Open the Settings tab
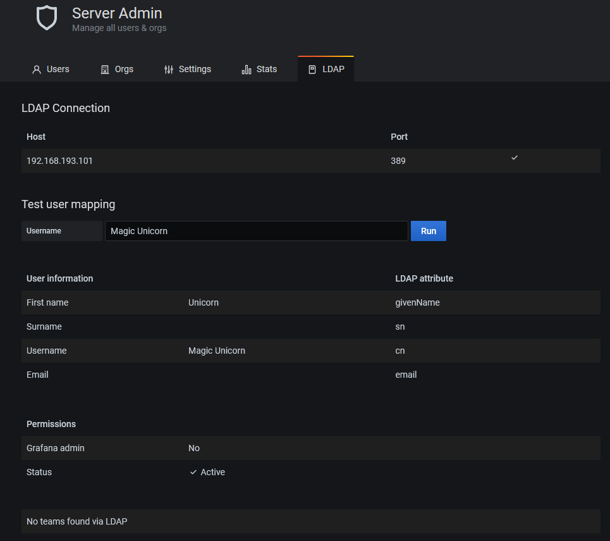The height and width of the screenshot is (541, 610). coord(187,70)
